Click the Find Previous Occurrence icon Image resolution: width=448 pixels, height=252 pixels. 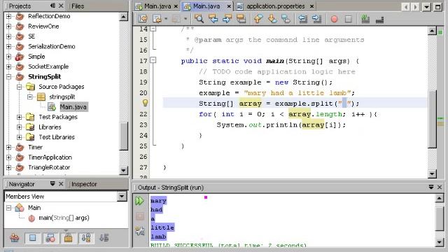pyautogui.click(x=213, y=19)
